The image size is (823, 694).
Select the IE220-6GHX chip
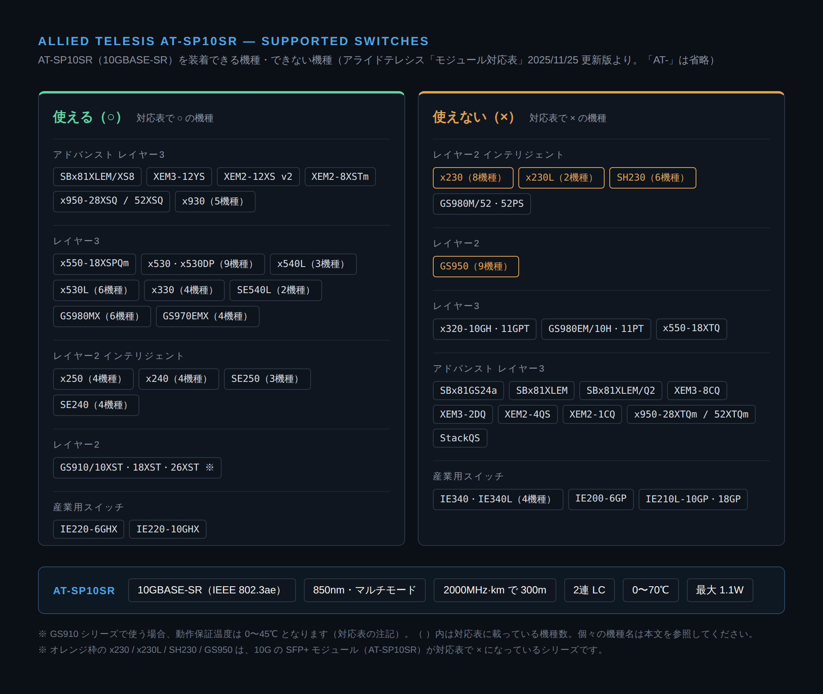(x=88, y=529)
